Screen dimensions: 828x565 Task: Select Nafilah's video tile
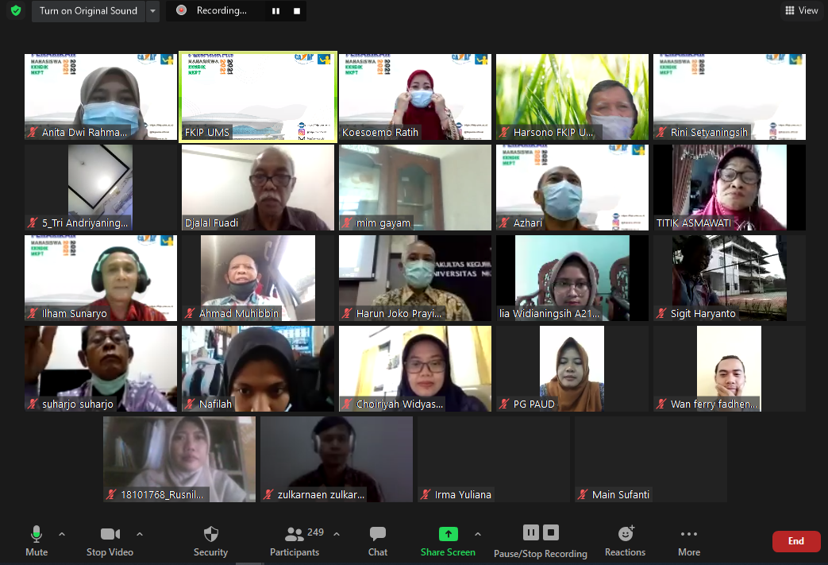258,369
